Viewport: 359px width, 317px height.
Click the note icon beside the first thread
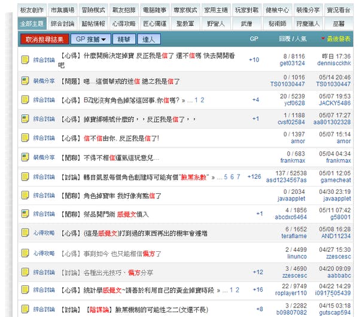coord(25,60)
